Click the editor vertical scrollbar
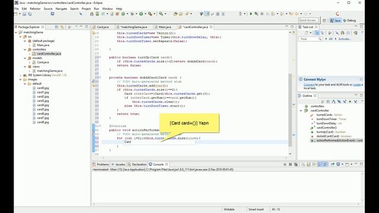 pos(290,110)
